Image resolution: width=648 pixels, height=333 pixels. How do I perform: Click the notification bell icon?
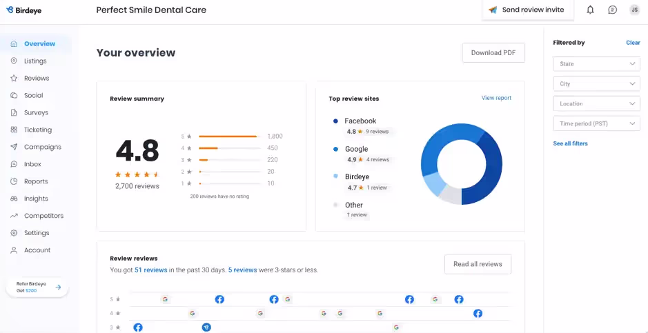coord(590,10)
